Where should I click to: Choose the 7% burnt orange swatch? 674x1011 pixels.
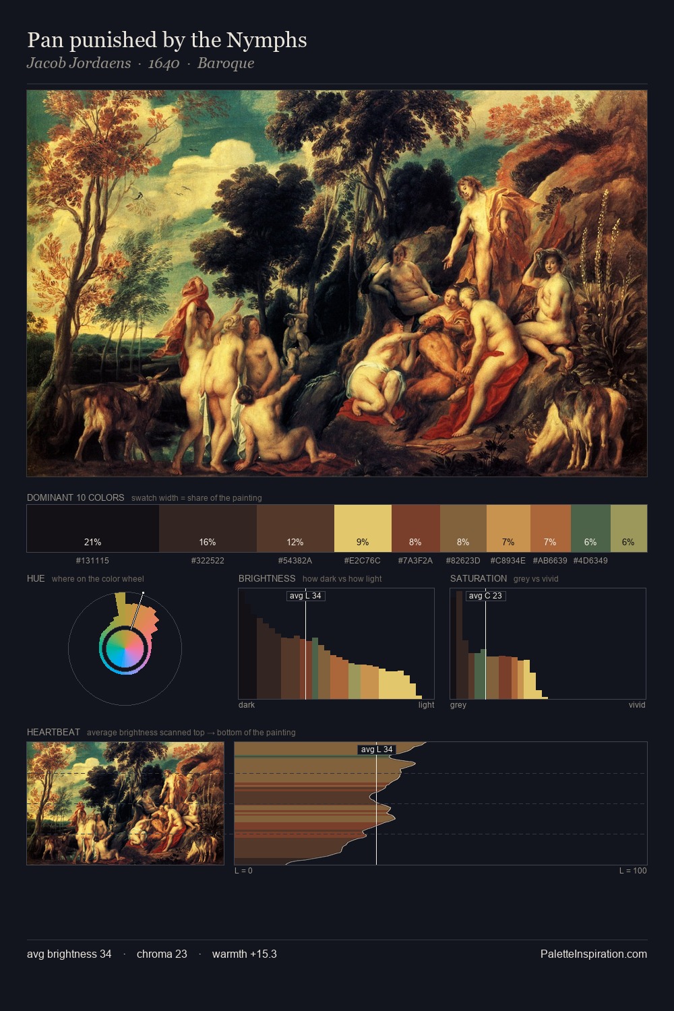click(x=551, y=528)
